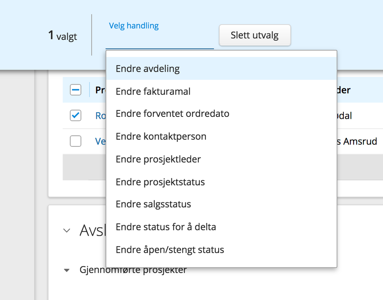This screenshot has width=383, height=300.
Task: Choose 'Endre salgsstatus' option
Action: pos(221,204)
